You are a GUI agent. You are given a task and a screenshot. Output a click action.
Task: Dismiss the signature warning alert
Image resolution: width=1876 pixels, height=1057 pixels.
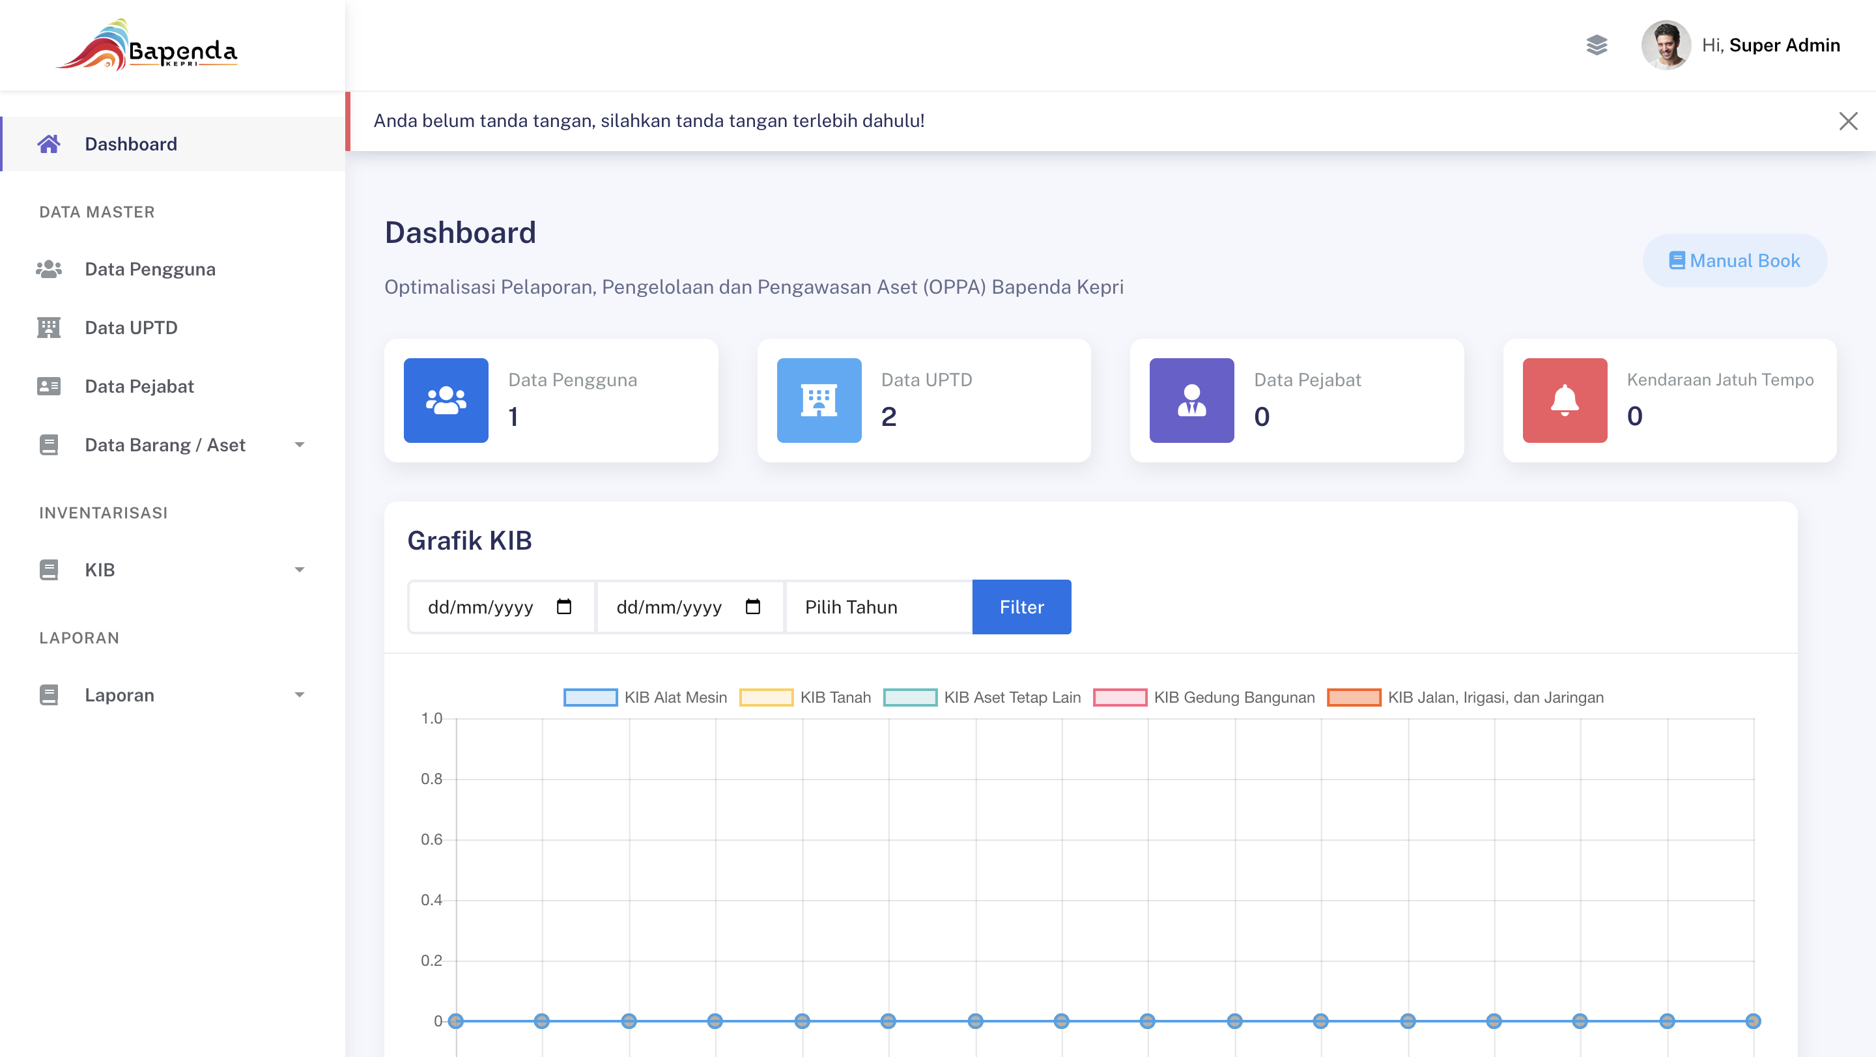(x=1847, y=121)
